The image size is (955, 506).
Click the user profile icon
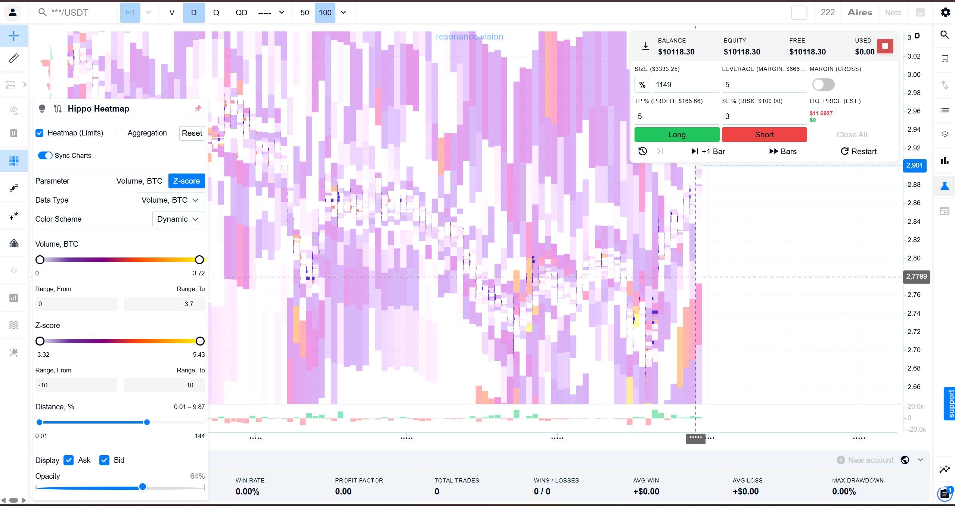coord(13,12)
